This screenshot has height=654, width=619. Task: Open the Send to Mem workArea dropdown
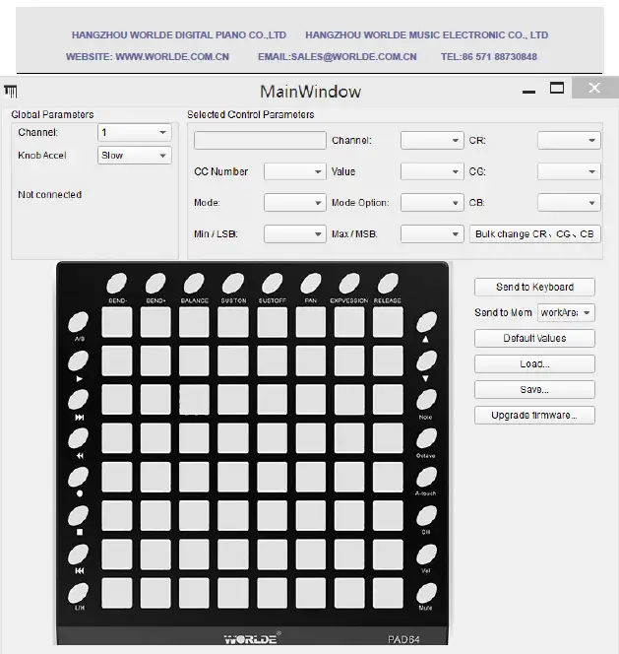(566, 312)
